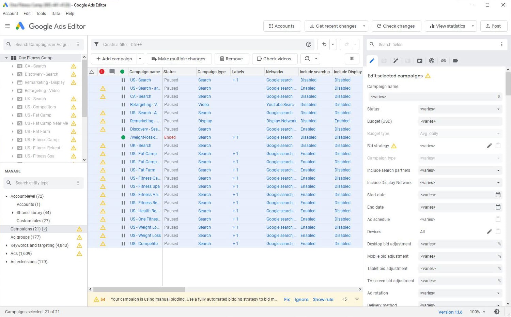Open the label tag tab in the right panel
Image resolution: width=511 pixels, height=317 pixels.
point(455,61)
